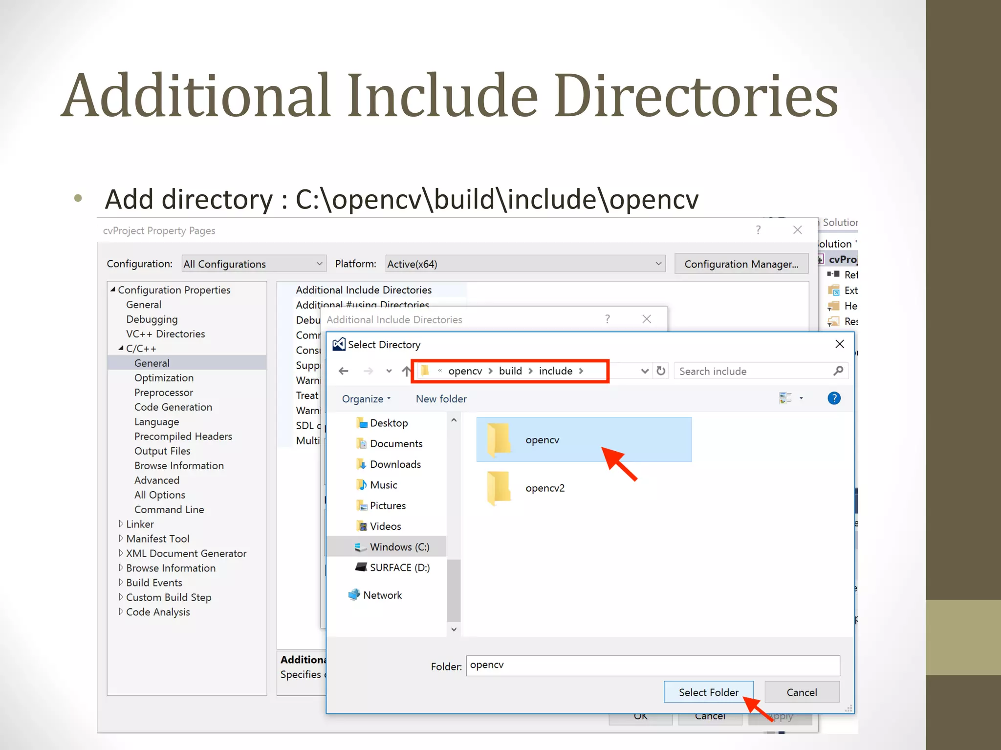
Task: Click the refresh icon beside address bar
Action: click(661, 371)
